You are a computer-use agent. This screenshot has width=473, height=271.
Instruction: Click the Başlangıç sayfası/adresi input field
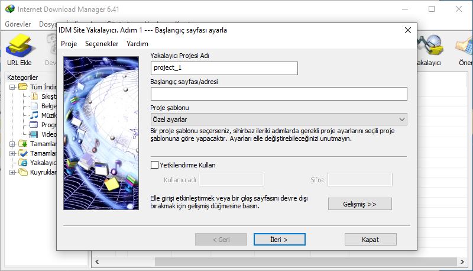[278, 94]
